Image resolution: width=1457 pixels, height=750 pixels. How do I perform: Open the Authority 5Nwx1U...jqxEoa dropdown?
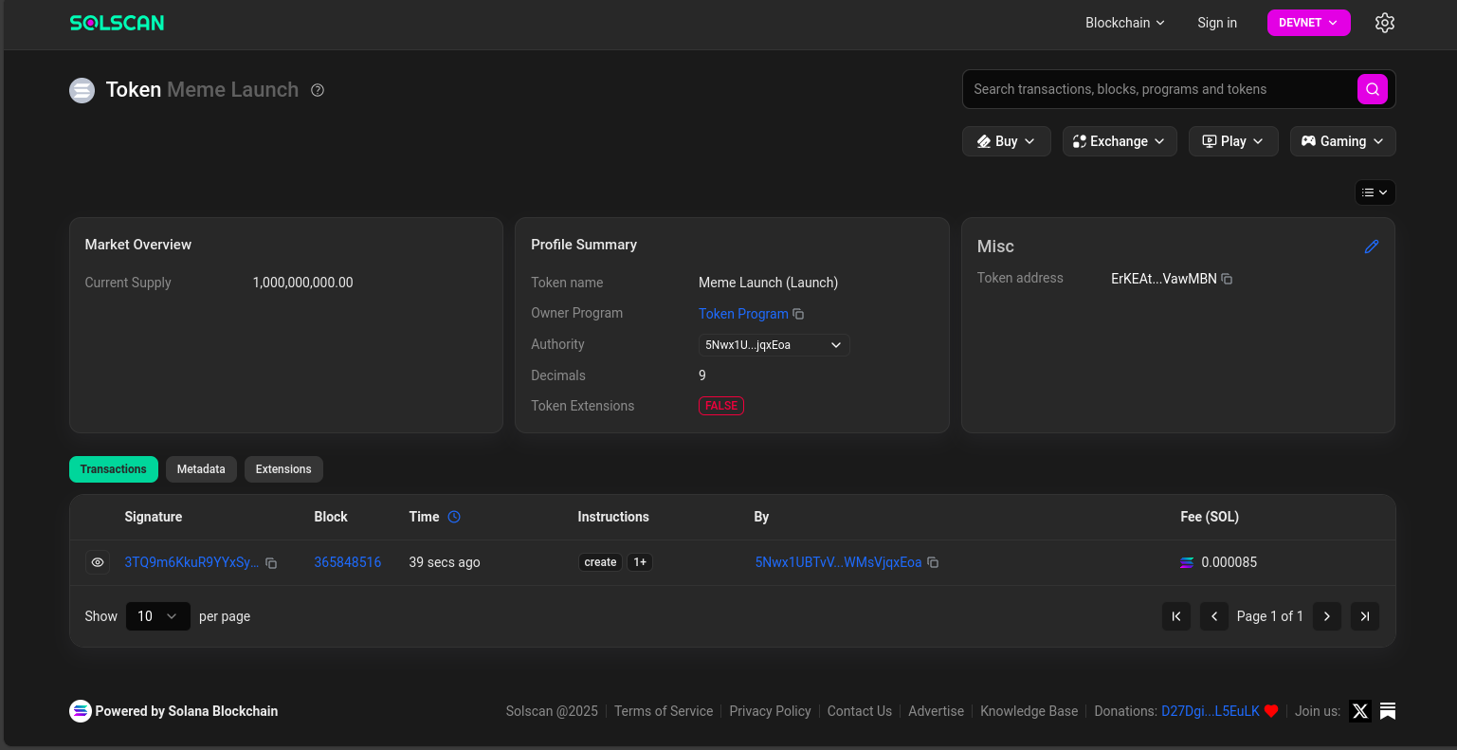click(x=774, y=345)
